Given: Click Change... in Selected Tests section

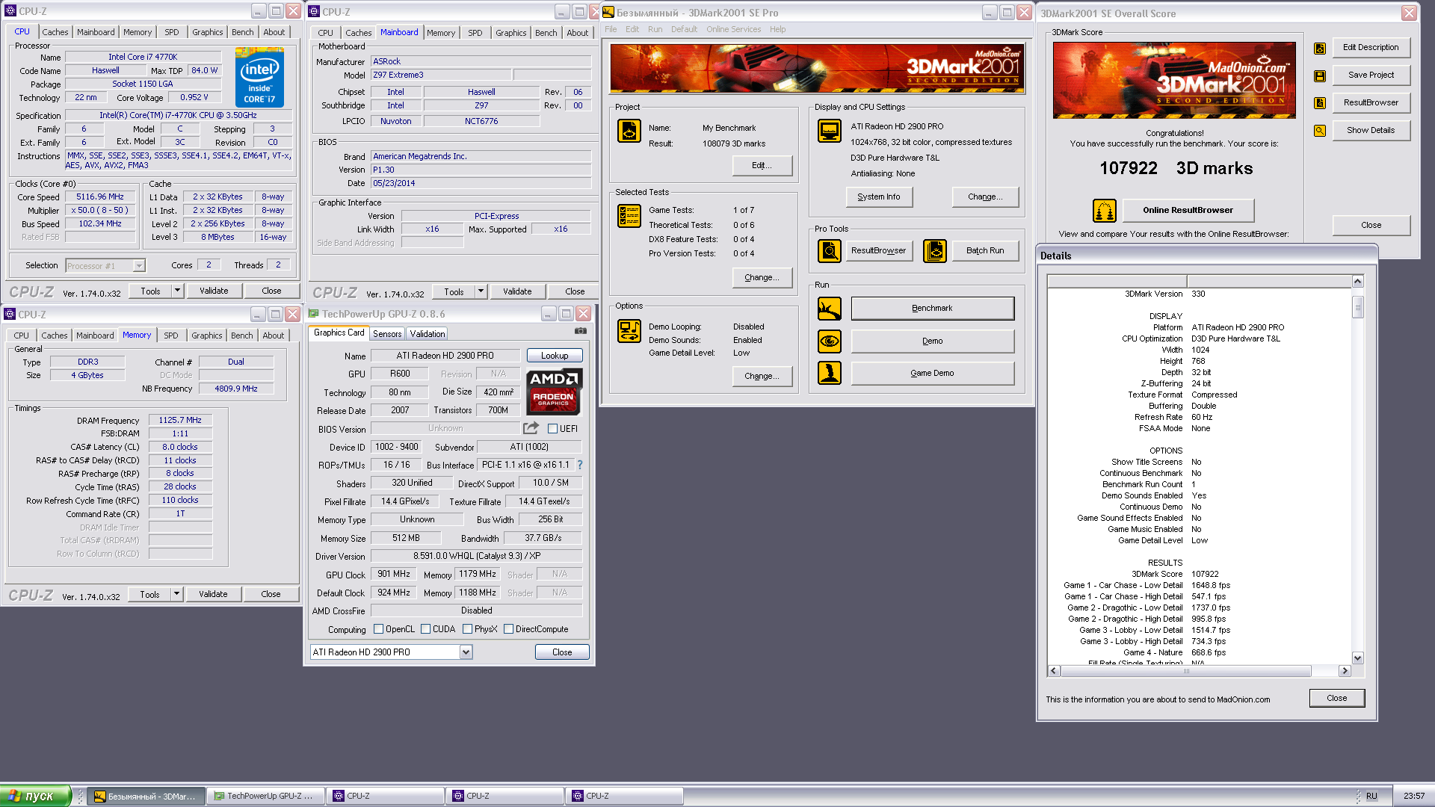Looking at the screenshot, I should 762,278.
